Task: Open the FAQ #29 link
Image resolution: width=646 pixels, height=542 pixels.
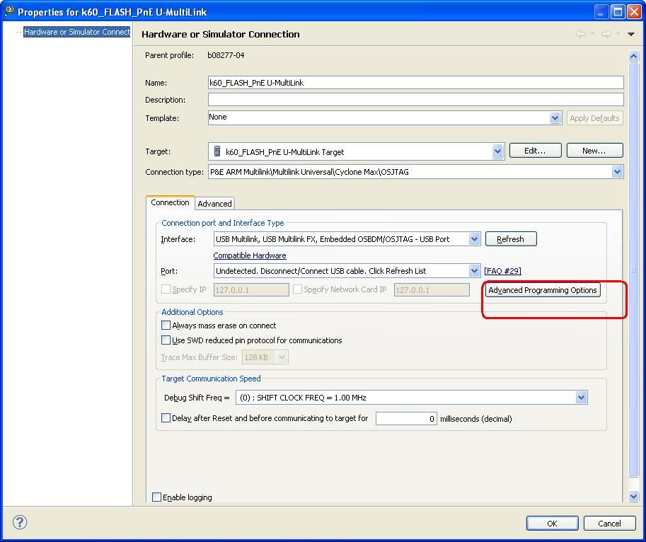Action: click(x=502, y=271)
